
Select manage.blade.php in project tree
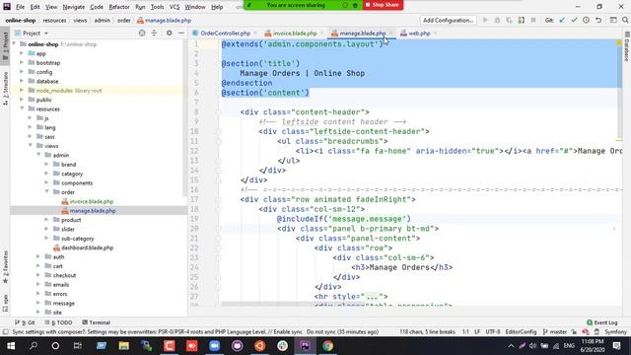tap(93, 210)
